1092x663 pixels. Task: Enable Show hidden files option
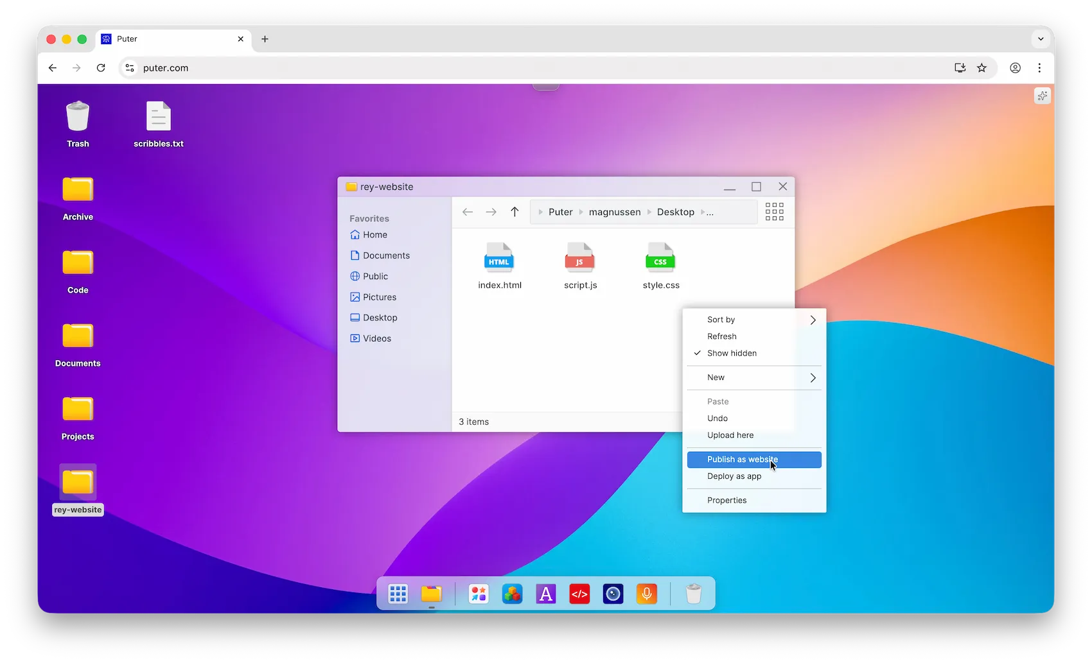click(x=732, y=353)
